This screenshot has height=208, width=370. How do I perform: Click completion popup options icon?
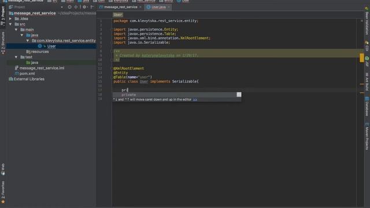pyautogui.click(x=239, y=95)
